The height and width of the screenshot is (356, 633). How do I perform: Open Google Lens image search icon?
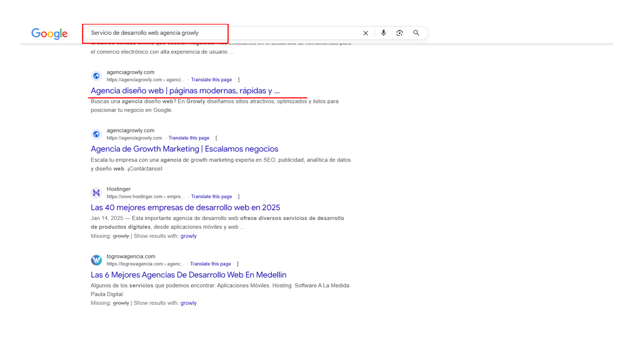click(x=399, y=33)
